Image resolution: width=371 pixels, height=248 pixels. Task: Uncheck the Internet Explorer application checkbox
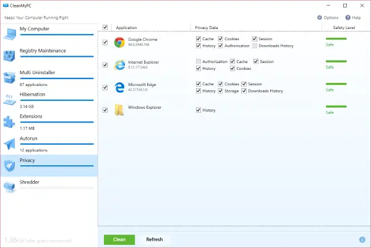click(105, 65)
